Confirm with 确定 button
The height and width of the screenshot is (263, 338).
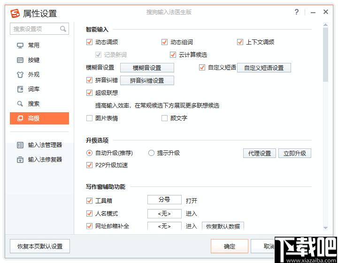click(x=230, y=246)
